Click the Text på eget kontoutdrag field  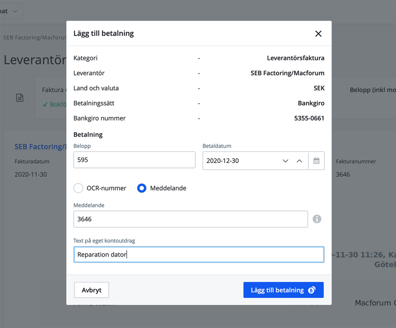[x=198, y=254]
